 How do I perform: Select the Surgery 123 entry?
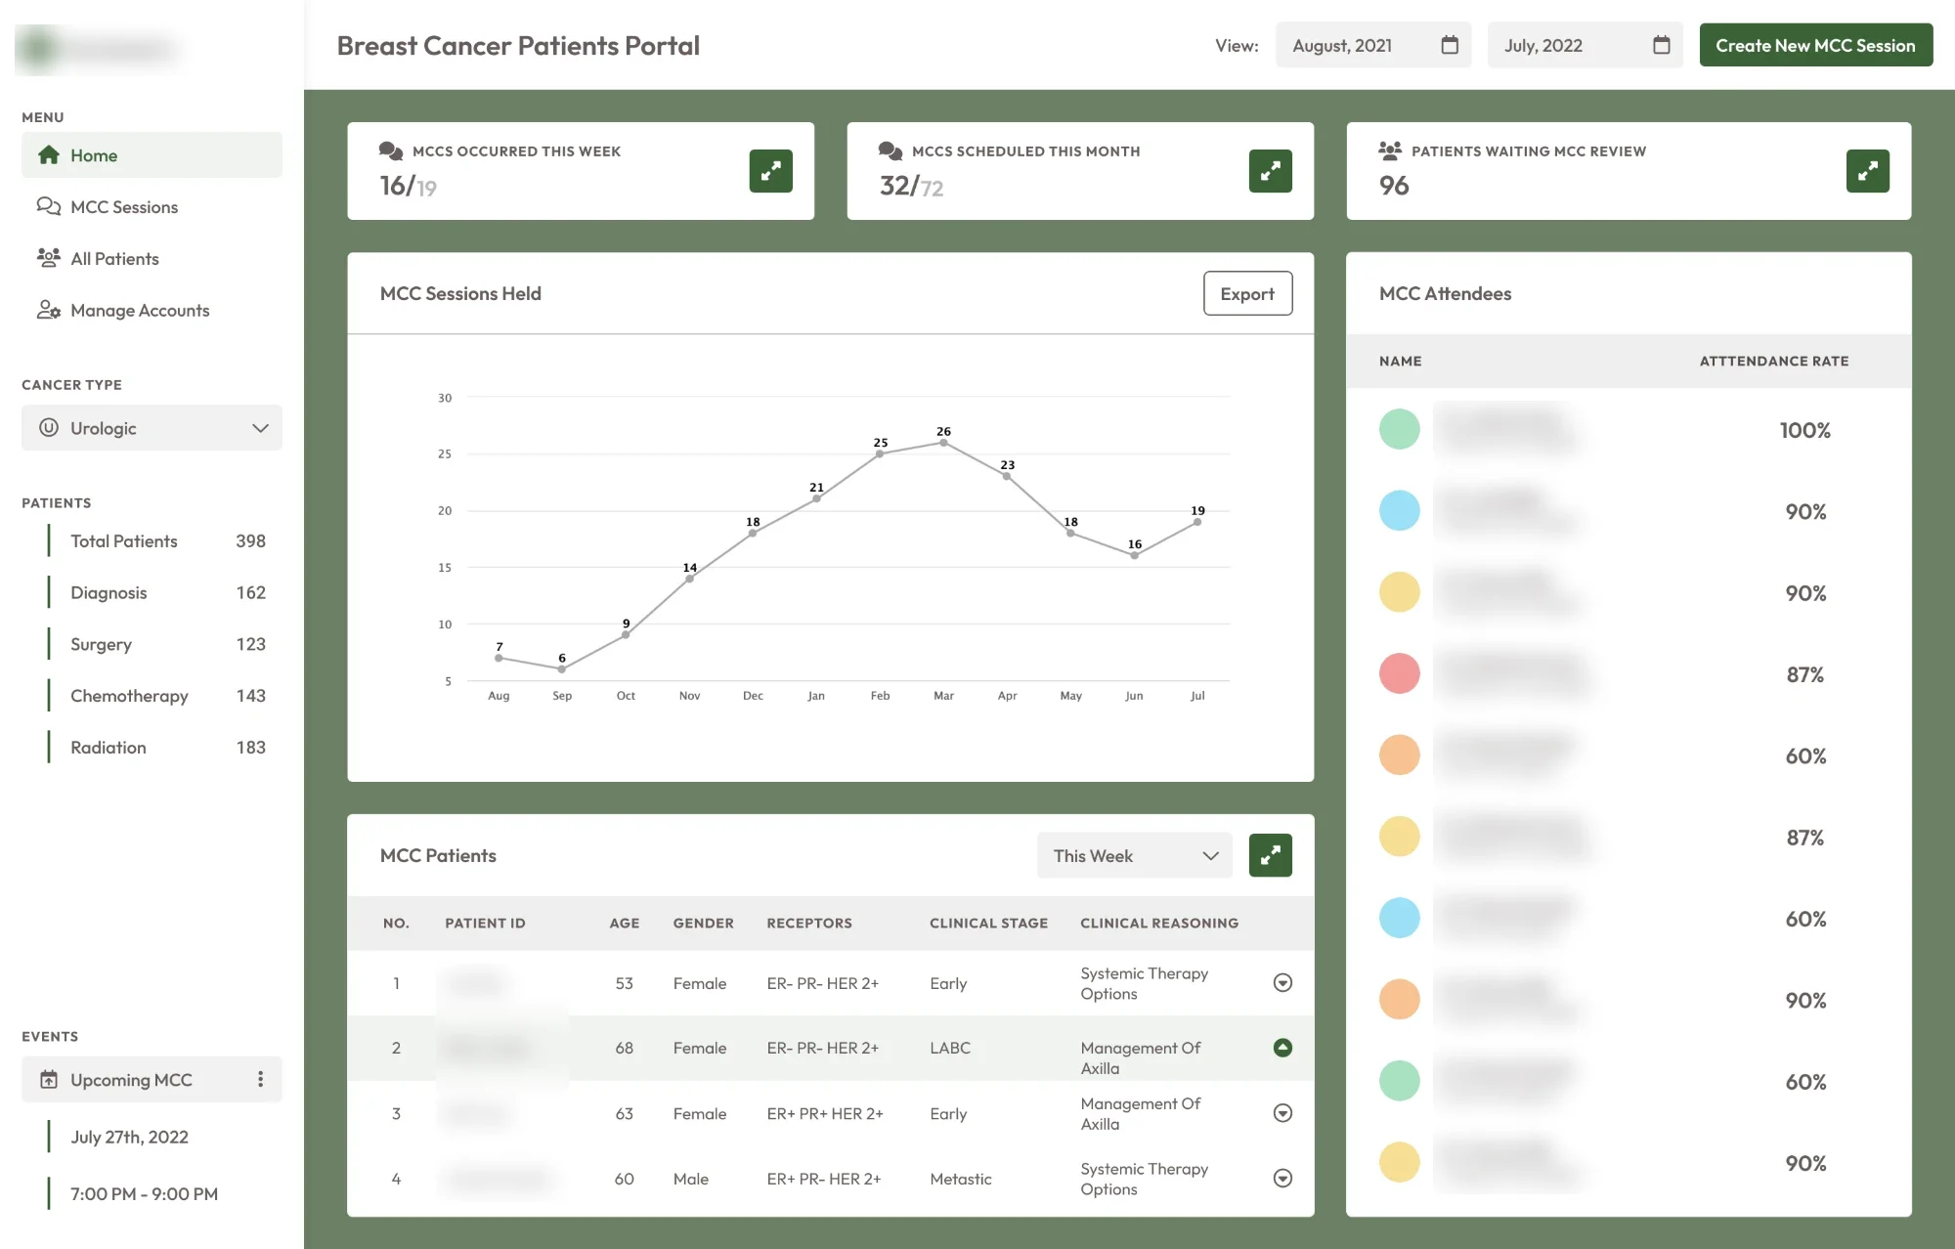[157, 644]
